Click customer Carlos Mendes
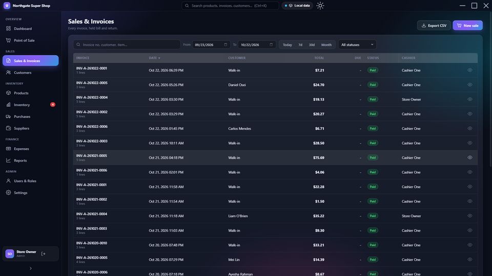The width and height of the screenshot is (492, 276). (239, 128)
